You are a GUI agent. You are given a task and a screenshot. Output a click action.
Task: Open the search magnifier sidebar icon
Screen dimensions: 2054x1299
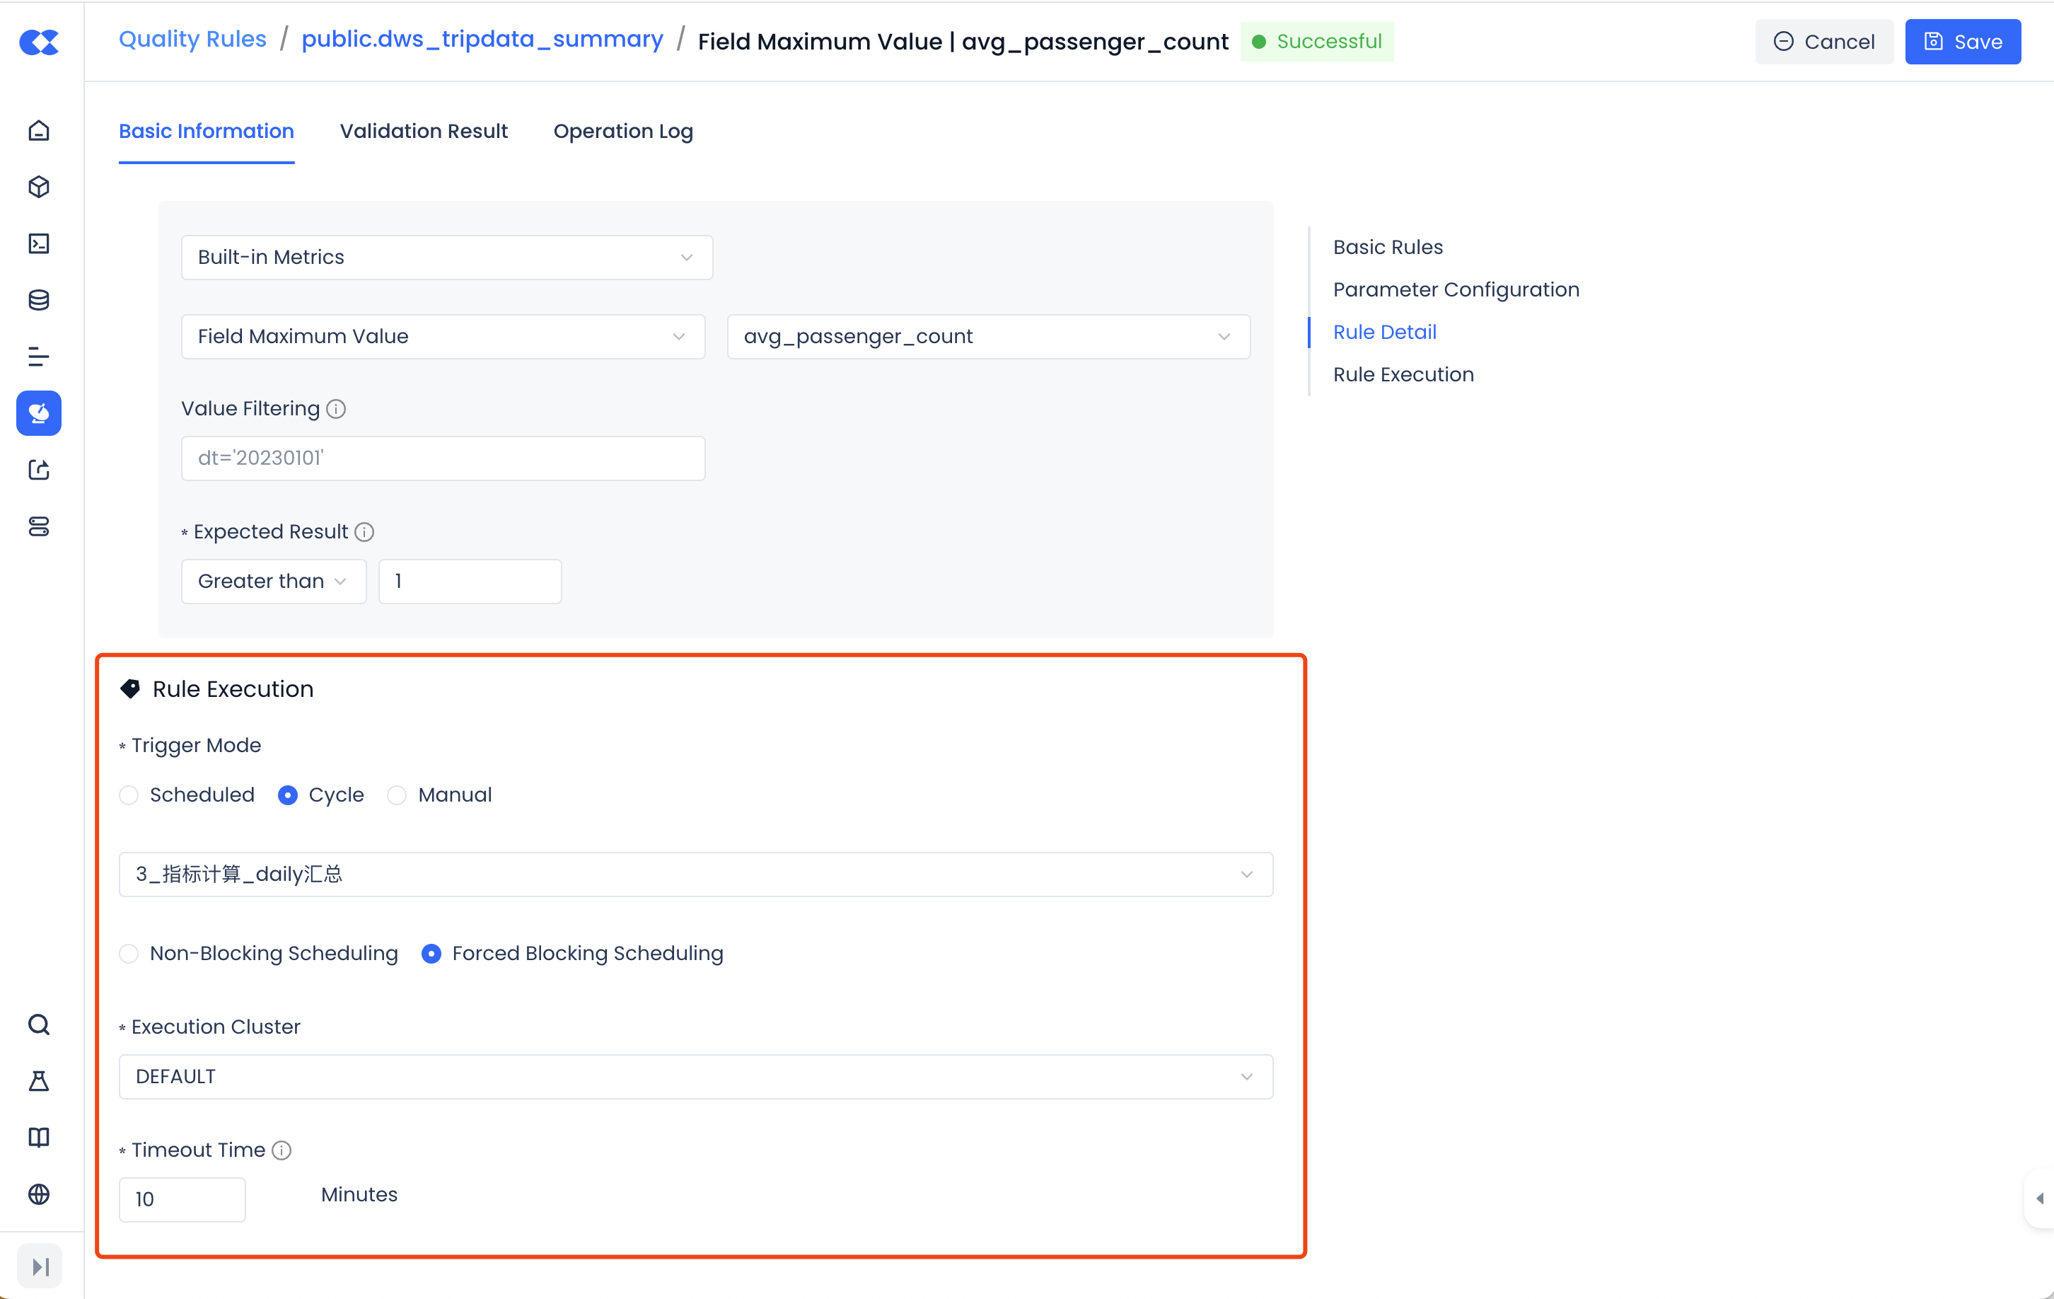[39, 1024]
